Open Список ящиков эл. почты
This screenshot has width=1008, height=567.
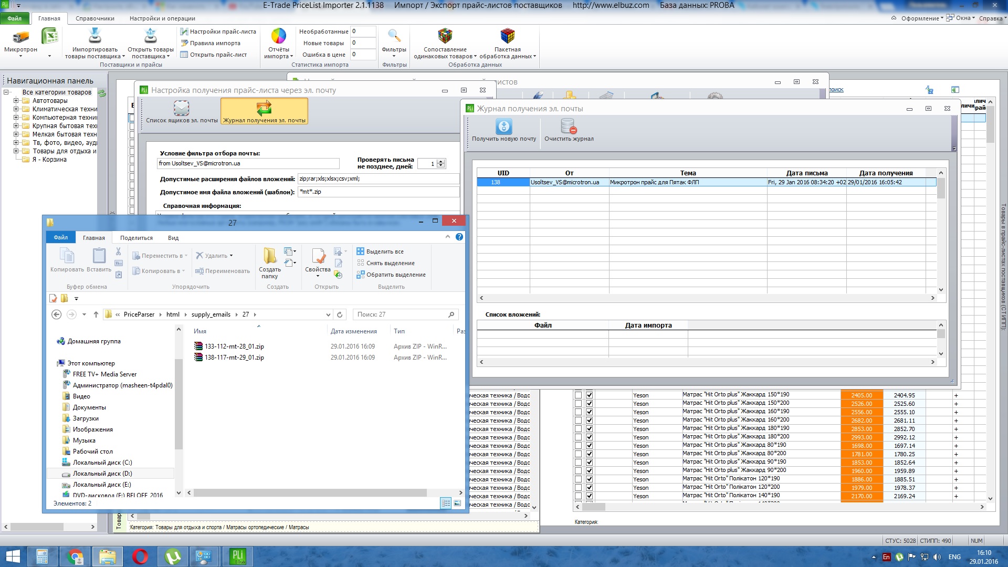point(182,111)
